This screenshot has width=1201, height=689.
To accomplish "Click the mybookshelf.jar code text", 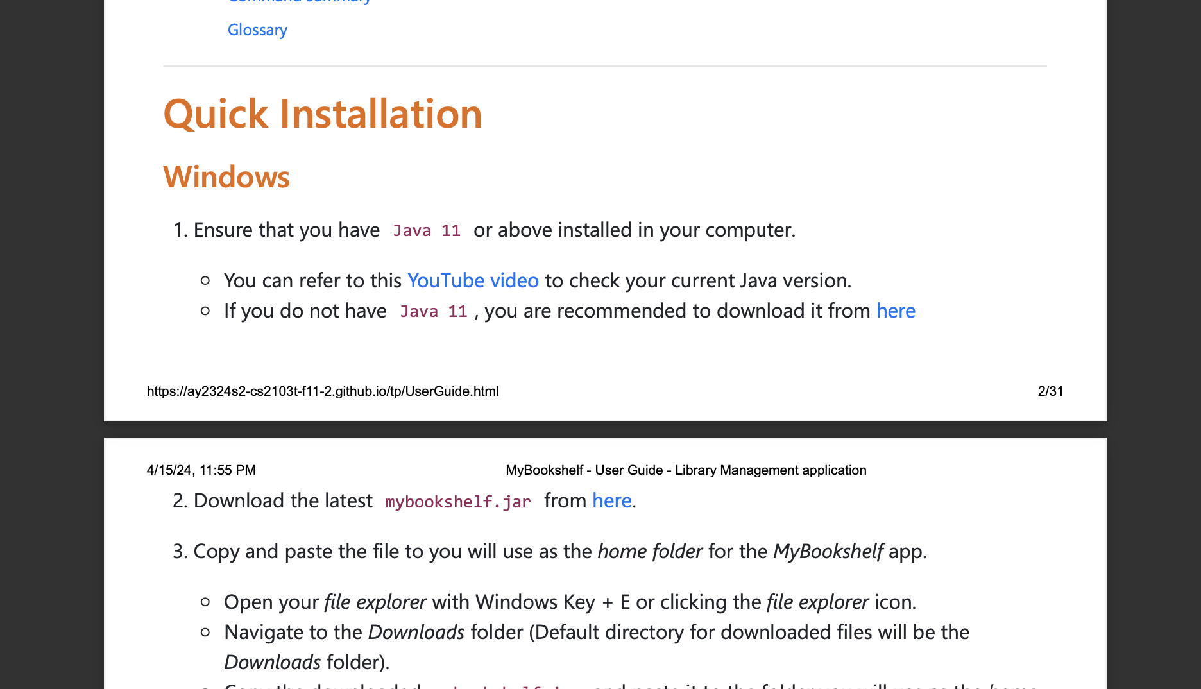I will point(458,502).
